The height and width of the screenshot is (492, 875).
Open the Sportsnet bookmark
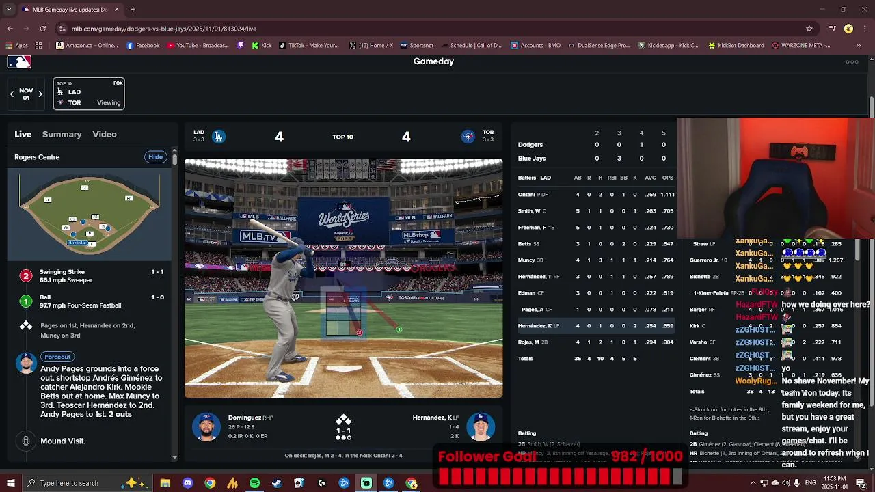point(417,46)
